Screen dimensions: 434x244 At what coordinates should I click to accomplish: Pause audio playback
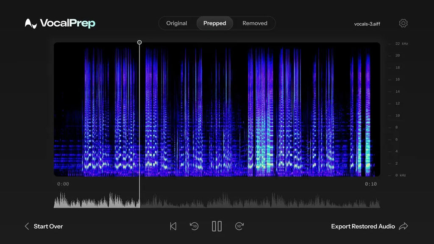(x=217, y=226)
